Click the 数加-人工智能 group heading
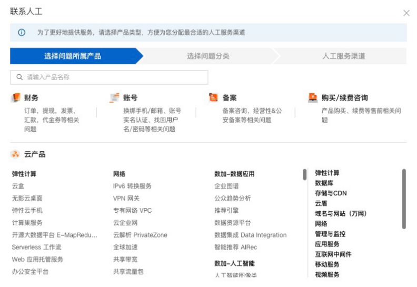 pyautogui.click(x=234, y=263)
